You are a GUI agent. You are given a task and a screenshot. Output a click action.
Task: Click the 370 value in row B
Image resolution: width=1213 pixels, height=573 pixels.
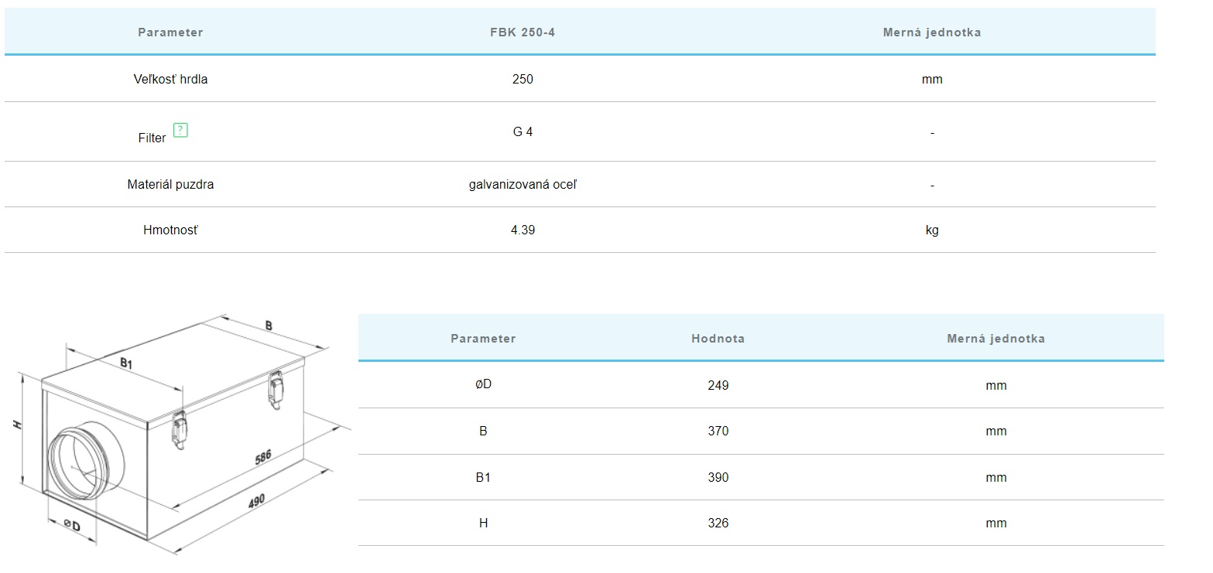[x=718, y=431]
